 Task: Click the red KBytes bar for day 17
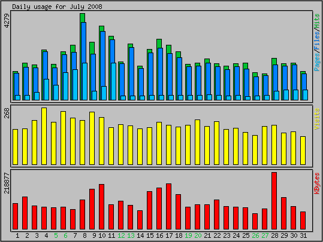coord(169,207)
